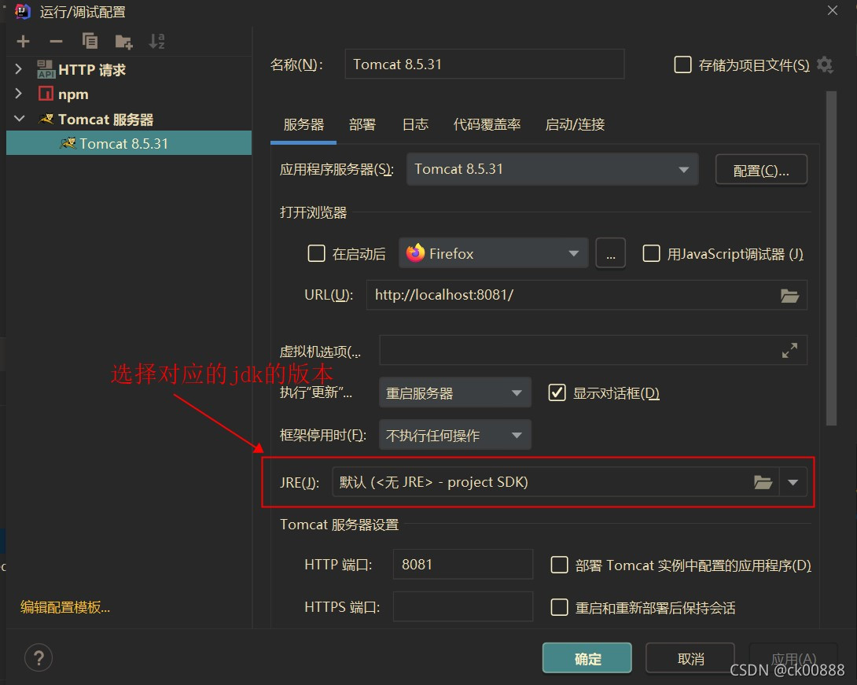The width and height of the screenshot is (857, 685).
Task: Click the 配置(C)... button
Action: pyautogui.click(x=761, y=170)
